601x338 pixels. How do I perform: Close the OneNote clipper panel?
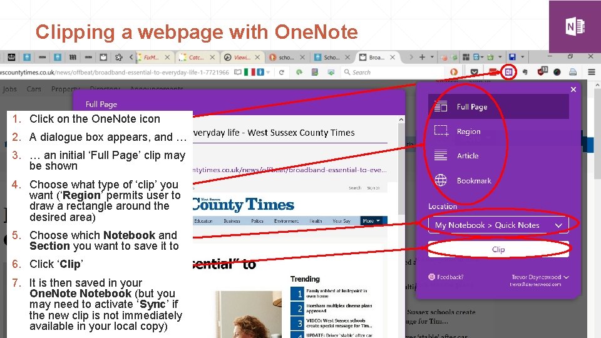tap(573, 90)
